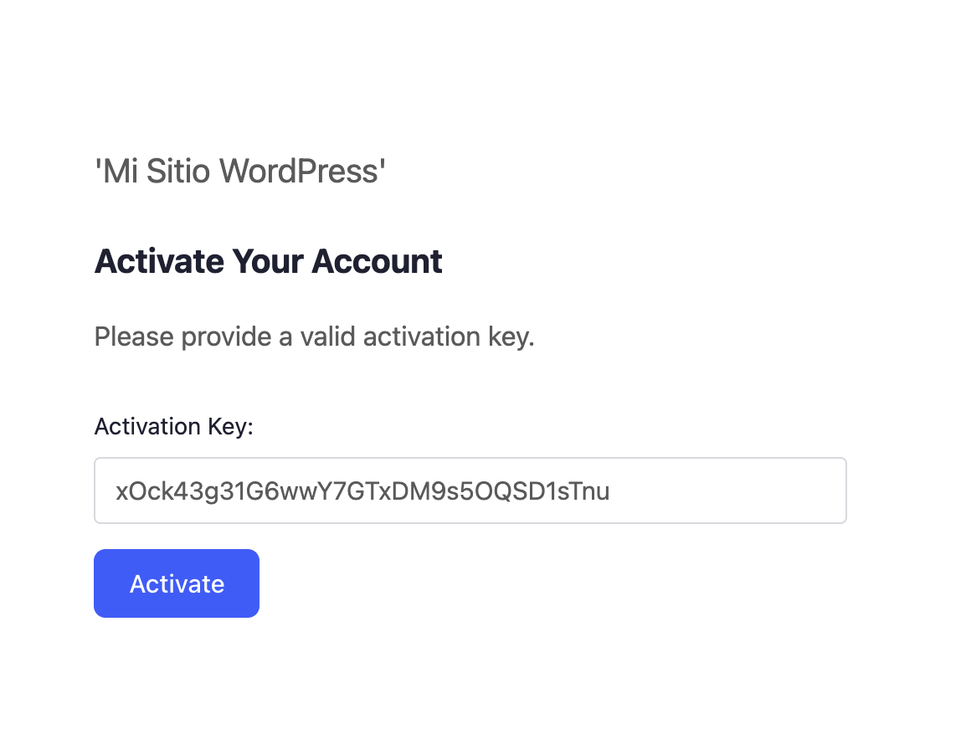Click the bold Activate Your Account title
Viewport: 961px width, 750px height.
268,262
